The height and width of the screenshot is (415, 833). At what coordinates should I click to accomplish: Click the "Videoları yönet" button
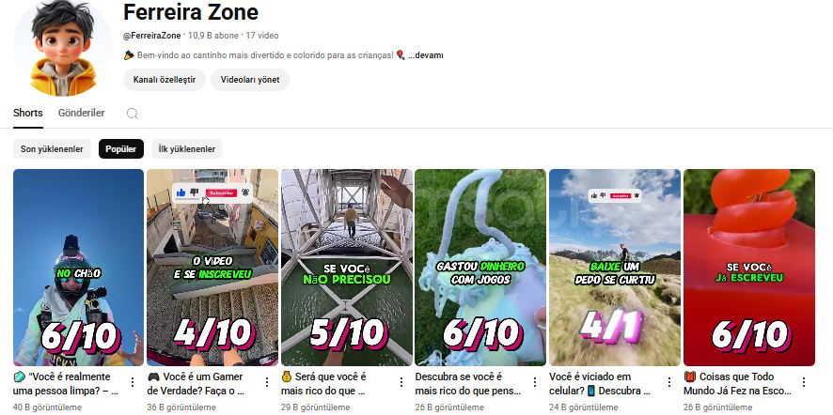(x=250, y=80)
